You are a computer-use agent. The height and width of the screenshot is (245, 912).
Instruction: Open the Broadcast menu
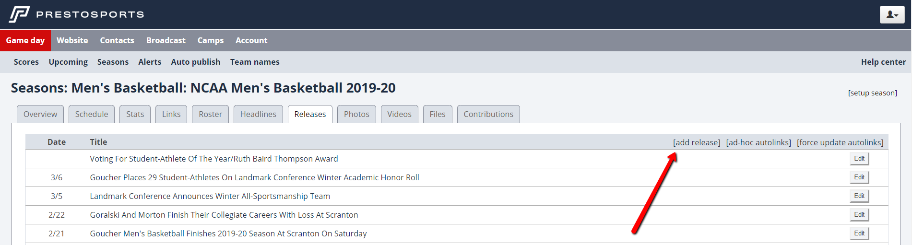coord(166,41)
